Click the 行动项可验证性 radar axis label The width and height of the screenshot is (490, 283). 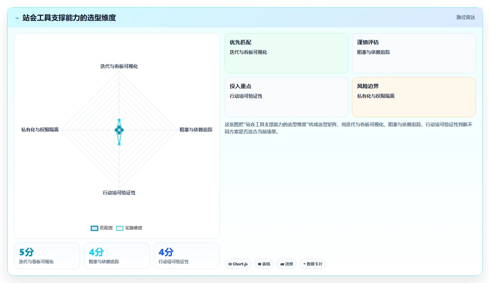pyautogui.click(x=119, y=193)
